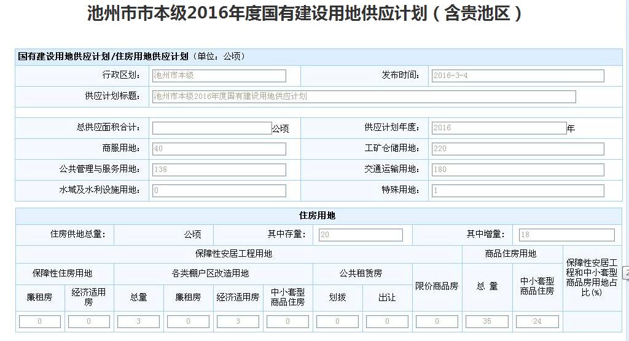The height and width of the screenshot is (341, 629).
Task: Select the 其中增量 input box
Action: [x=566, y=235]
